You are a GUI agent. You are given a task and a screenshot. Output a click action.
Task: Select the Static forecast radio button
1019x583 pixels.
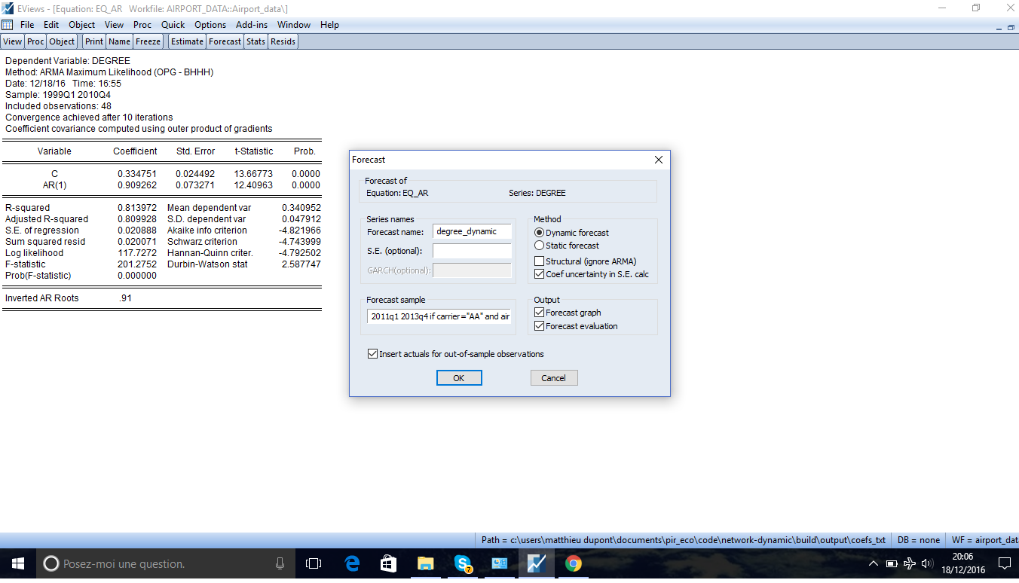(x=539, y=246)
